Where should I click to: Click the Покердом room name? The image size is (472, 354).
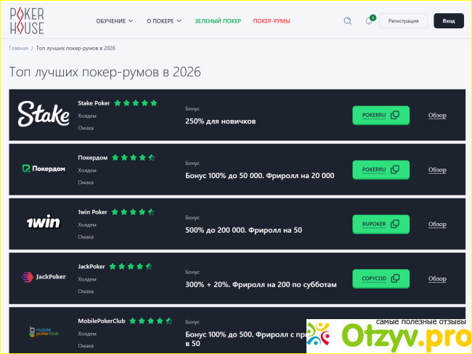coord(93,158)
